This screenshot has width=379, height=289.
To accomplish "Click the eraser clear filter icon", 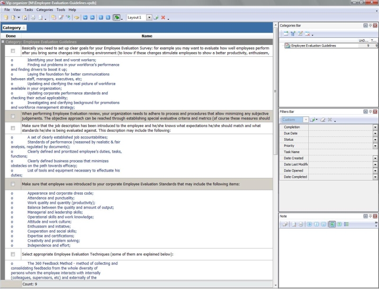I will (322, 120).
